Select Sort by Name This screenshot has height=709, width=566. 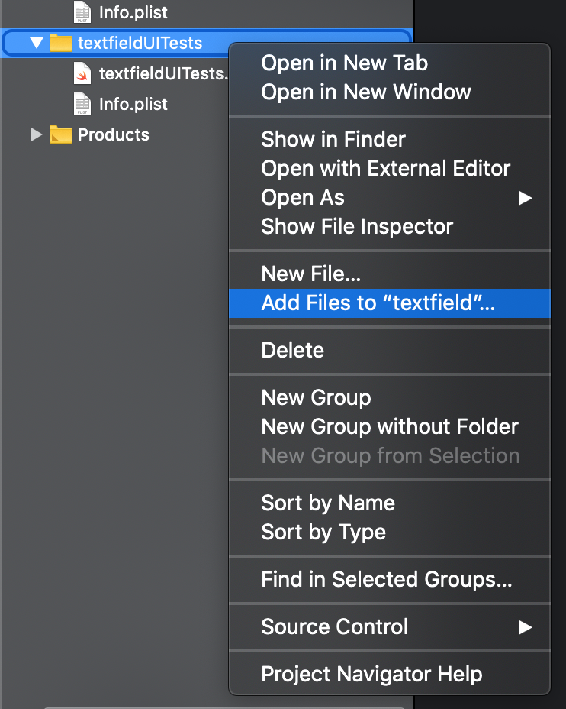pyautogui.click(x=328, y=503)
